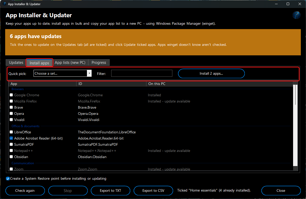This screenshot has width=306, height=199.
Task: Minimize the App Installer & Updater window
Action: [276, 4]
